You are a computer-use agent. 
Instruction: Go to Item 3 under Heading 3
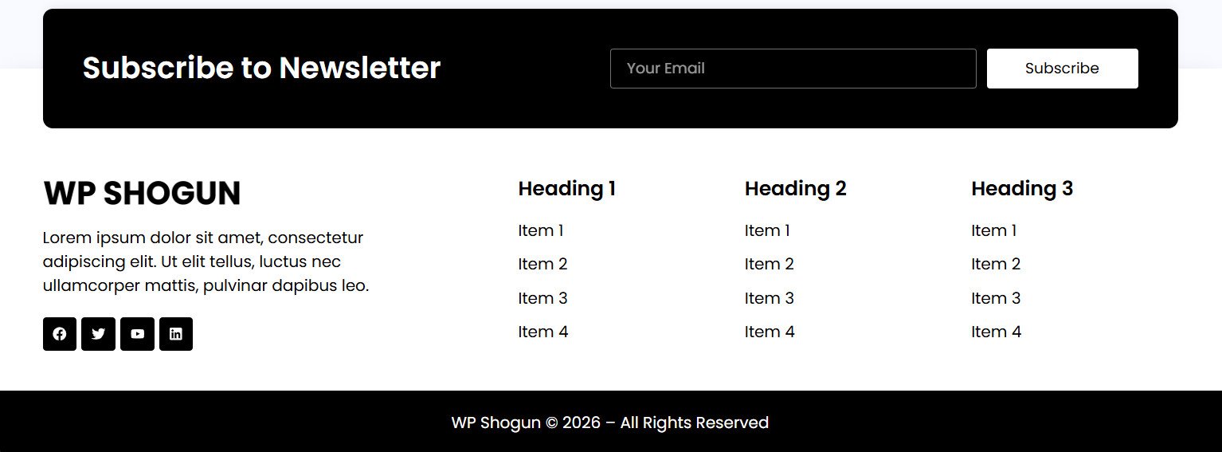[x=996, y=298]
